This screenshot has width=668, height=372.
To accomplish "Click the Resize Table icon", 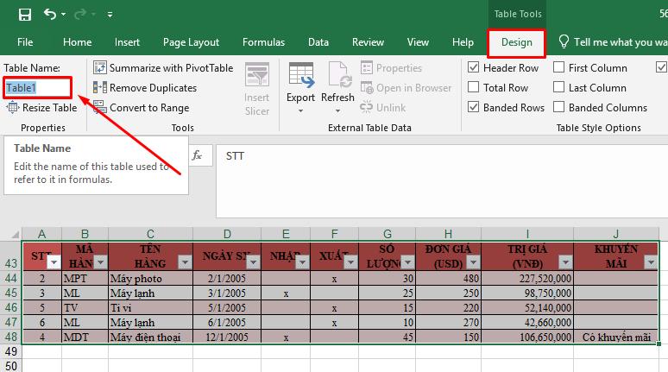I will (x=14, y=108).
